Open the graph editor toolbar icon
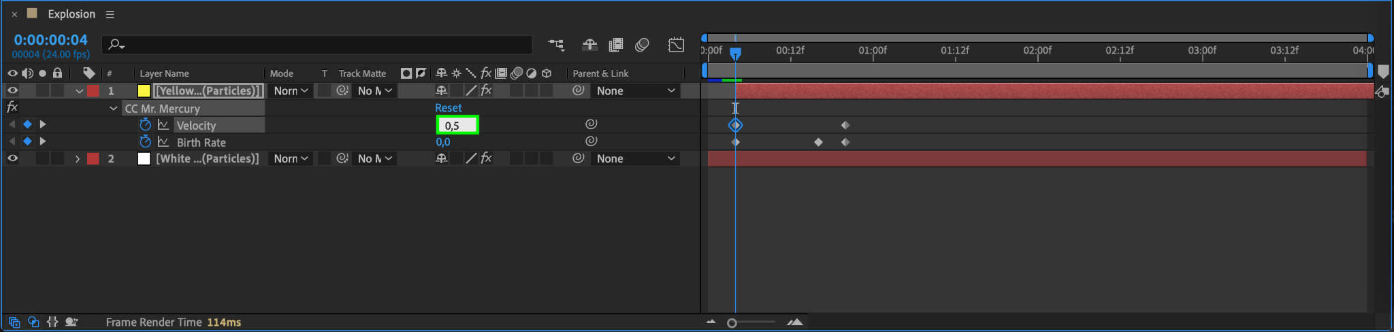The image size is (1394, 332). 676,45
